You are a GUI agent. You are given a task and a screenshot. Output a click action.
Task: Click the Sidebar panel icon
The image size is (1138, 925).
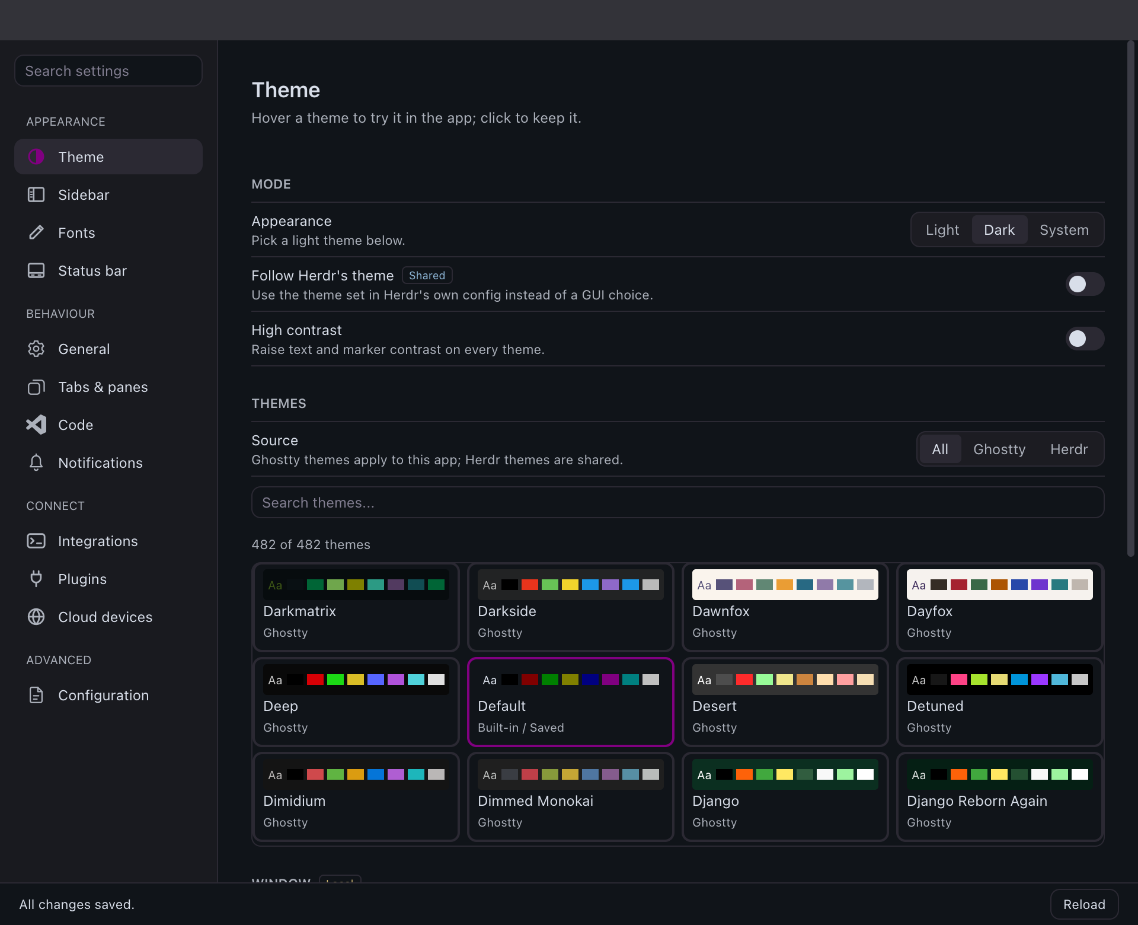tap(36, 194)
